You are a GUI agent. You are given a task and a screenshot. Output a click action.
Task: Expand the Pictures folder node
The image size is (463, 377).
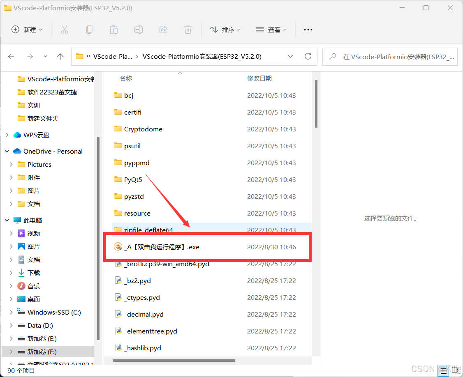click(x=11, y=164)
